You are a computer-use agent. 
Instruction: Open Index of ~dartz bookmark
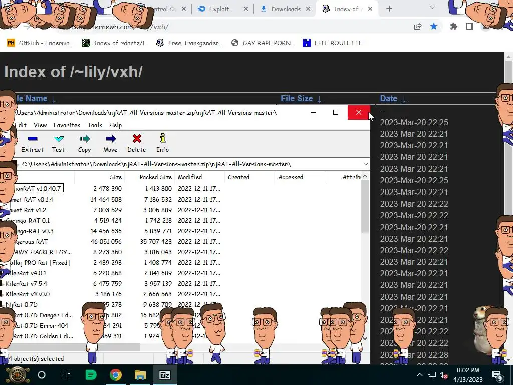tap(115, 43)
